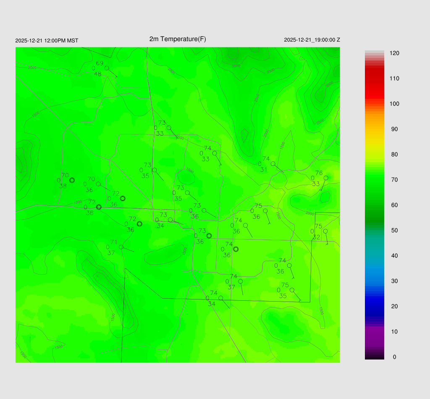Select the station marker with 75 over 35

click(x=292, y=290)
